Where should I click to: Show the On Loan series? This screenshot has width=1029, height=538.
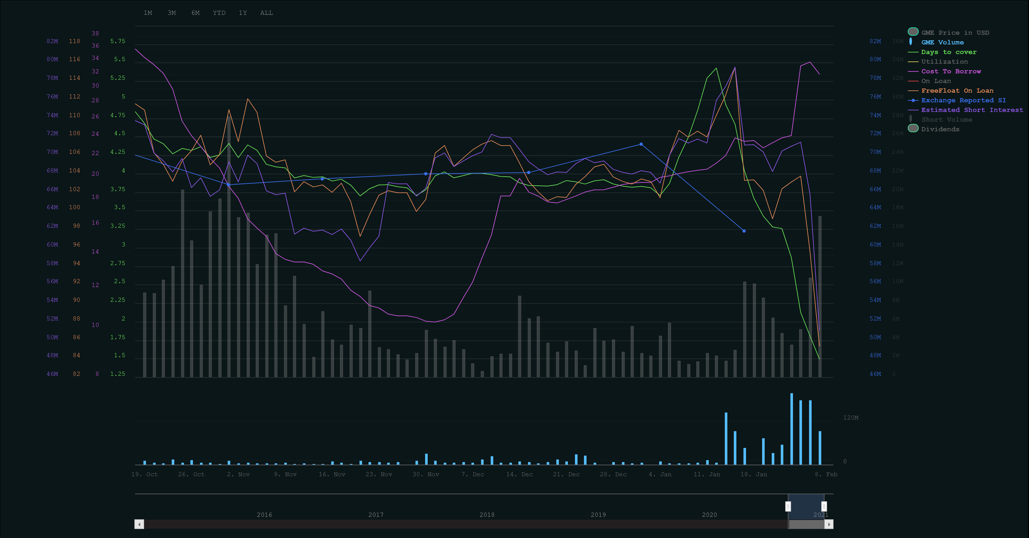pos(935,81)
